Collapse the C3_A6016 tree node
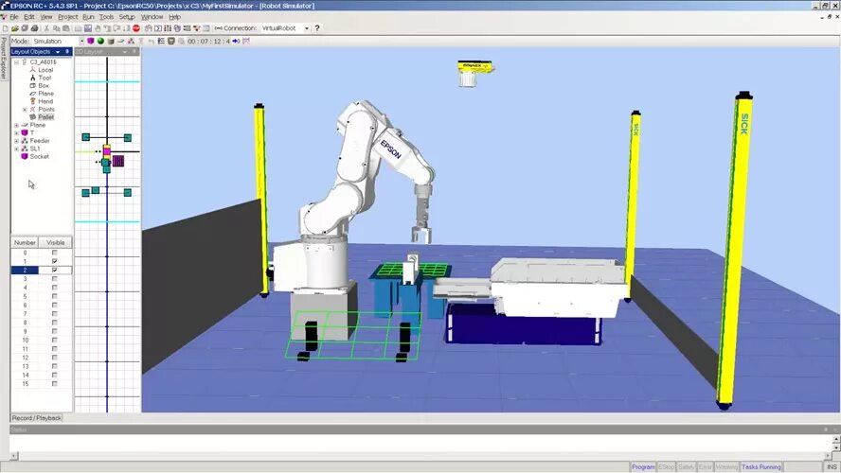The width and height of the screenshot is (841, 473). [17, 62]
